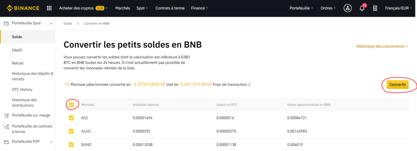Click BAND BTC value 0.00001138
The width and height of the screenshot is (417, 151).
(226, 145)
